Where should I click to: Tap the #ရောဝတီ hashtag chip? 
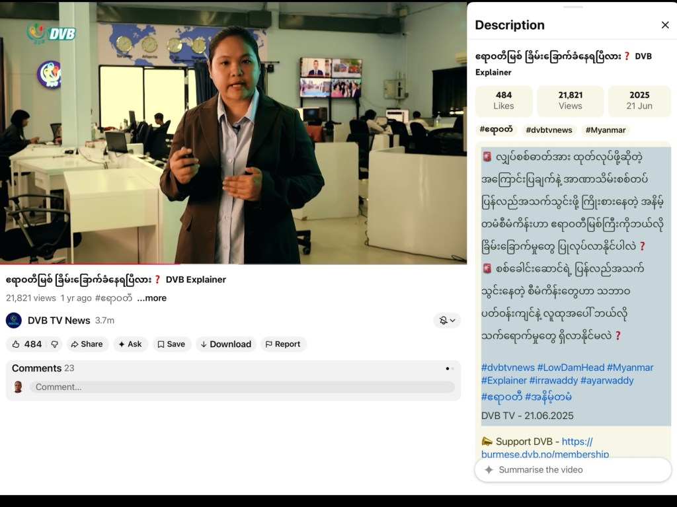pyautogui.click(x=496, y=130)
